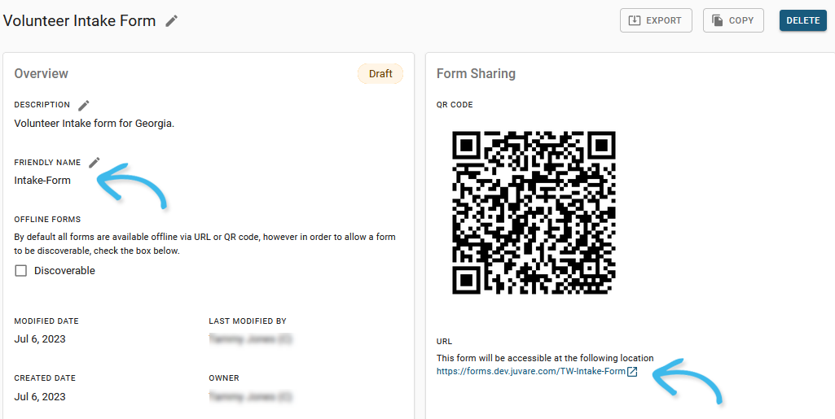
Task: Click the Volunteer Intake Form title text
Action: (x=79, y=21)
